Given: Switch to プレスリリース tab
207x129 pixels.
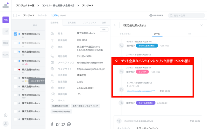Looking at the screenshot, I should pos(89,23).
